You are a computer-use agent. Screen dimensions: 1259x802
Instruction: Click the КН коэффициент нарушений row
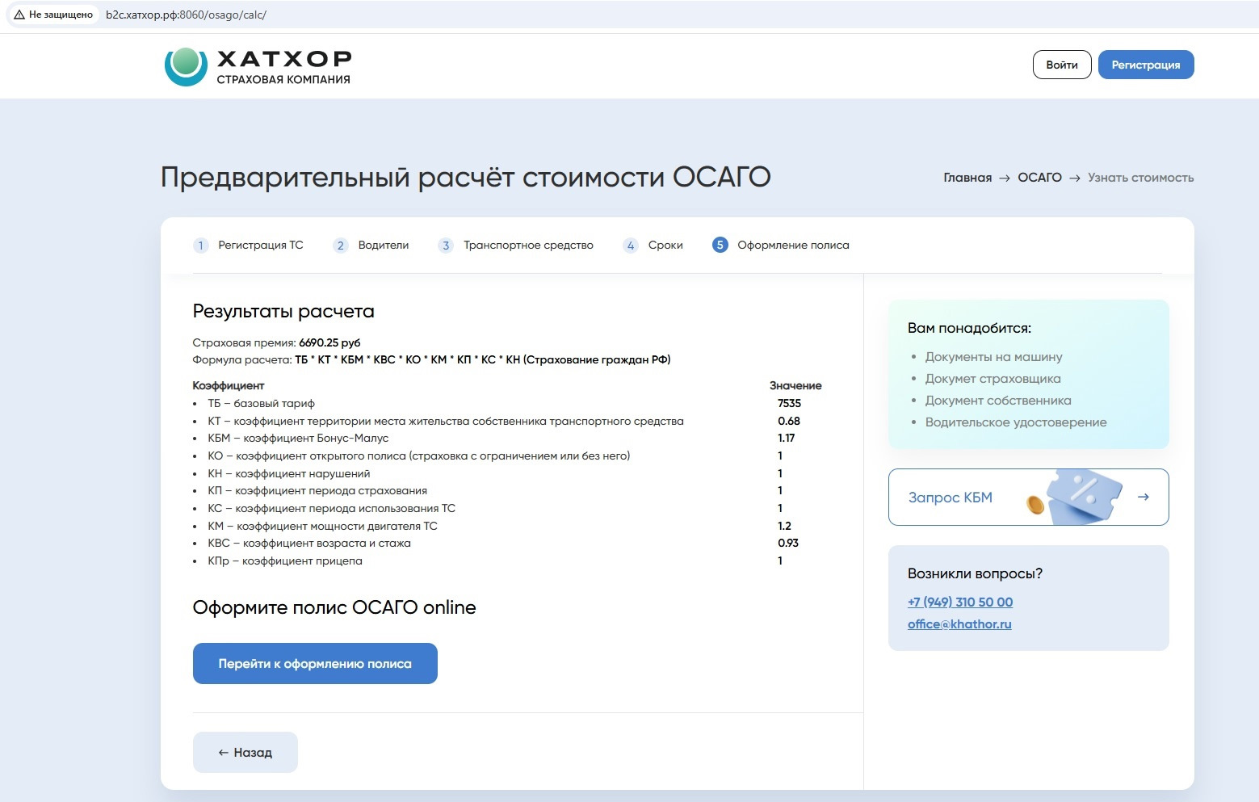(507, 474)
